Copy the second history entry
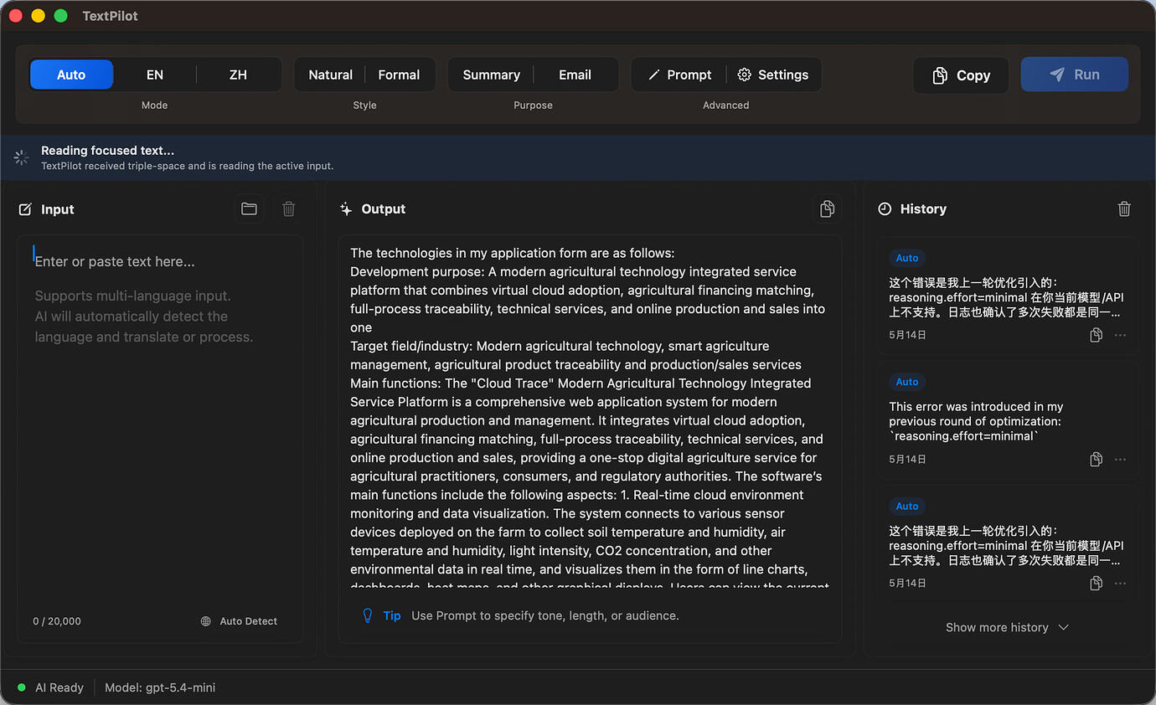This screenshot has height=705, width=1156. [1096, 459]
